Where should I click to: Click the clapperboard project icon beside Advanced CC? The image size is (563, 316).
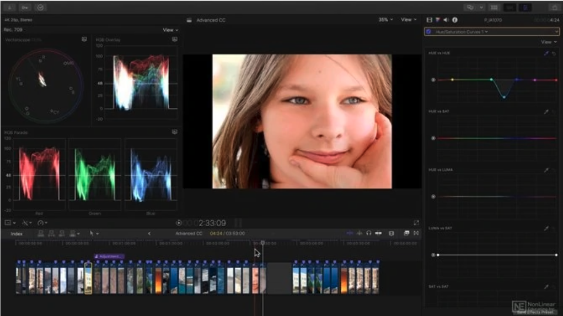pos(189,20)
